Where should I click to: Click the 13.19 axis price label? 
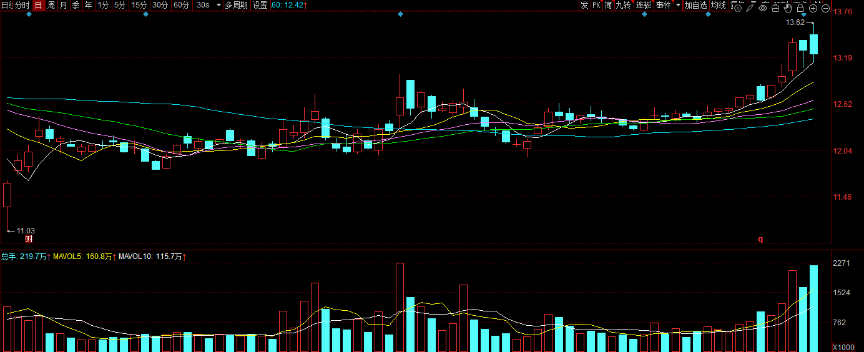pos(843,58)
